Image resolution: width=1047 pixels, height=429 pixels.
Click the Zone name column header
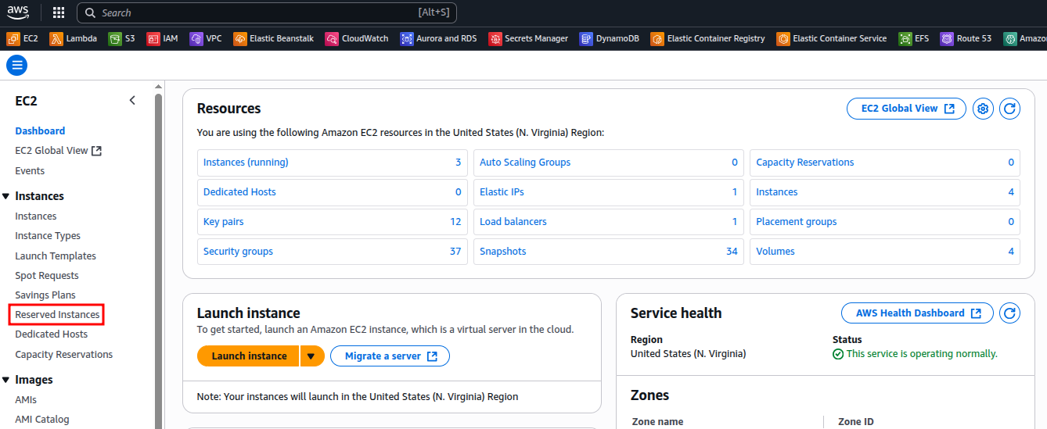[657, 422]
